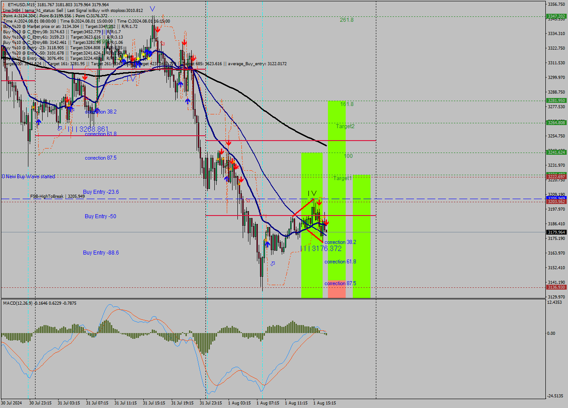Click the hollow blue arrow near the chart low
This screenshot has height=408, width=568.
coord(272,263)
